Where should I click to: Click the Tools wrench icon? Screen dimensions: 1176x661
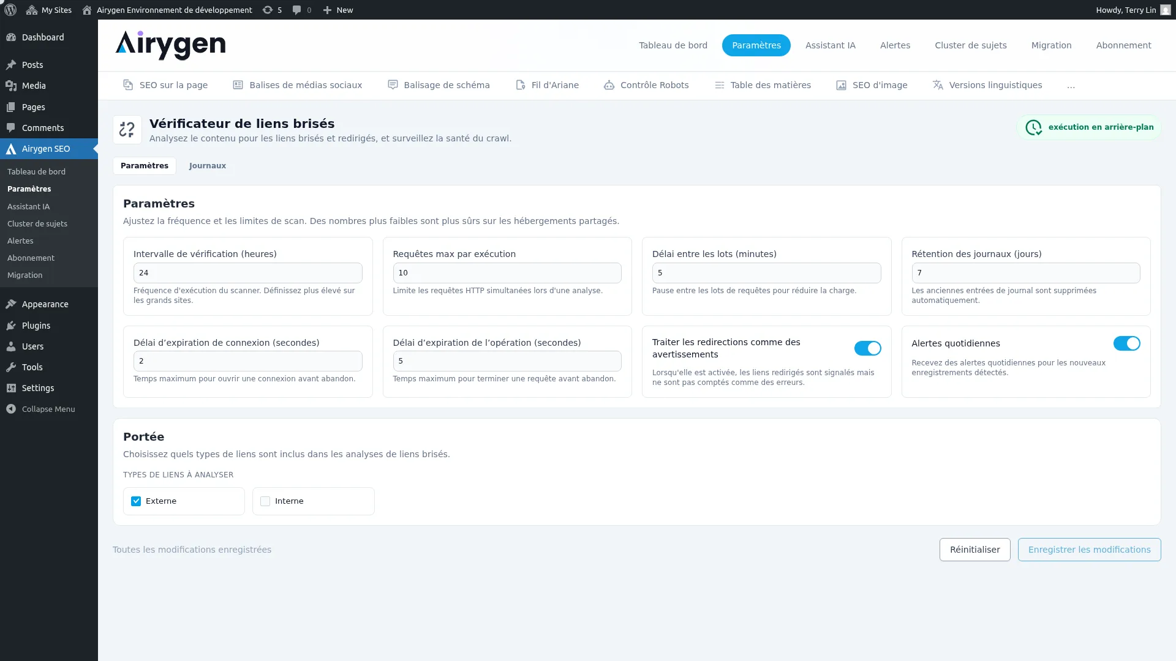tap(11, 367)
